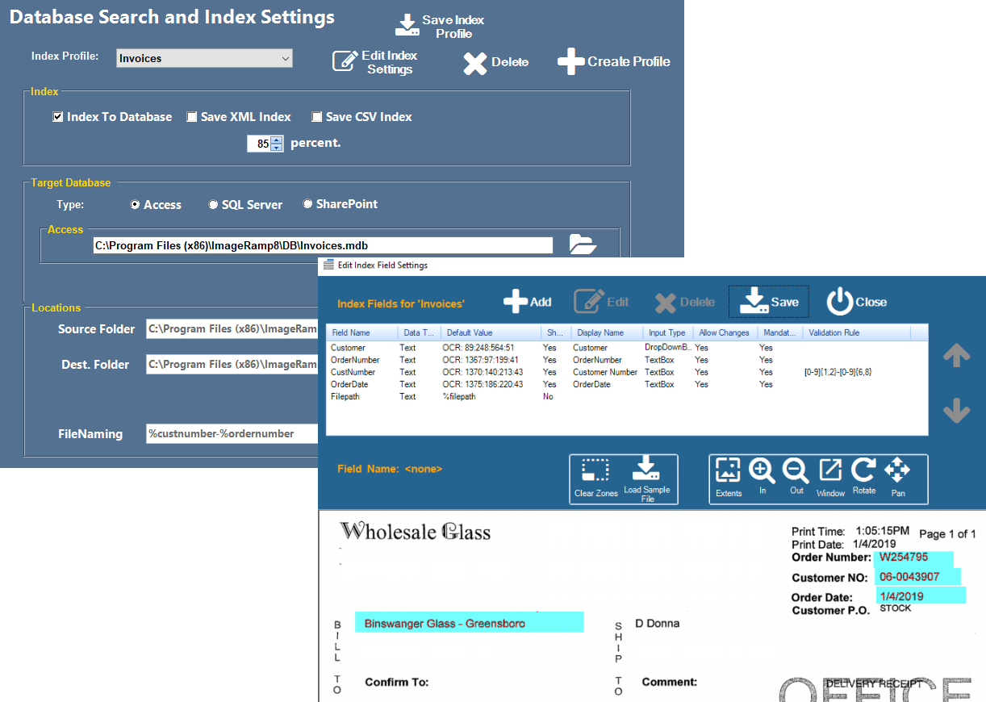The height and width of the screenshot is (702, 986).
Task: Select the Pan tool
Action: (x=898, y=478)
